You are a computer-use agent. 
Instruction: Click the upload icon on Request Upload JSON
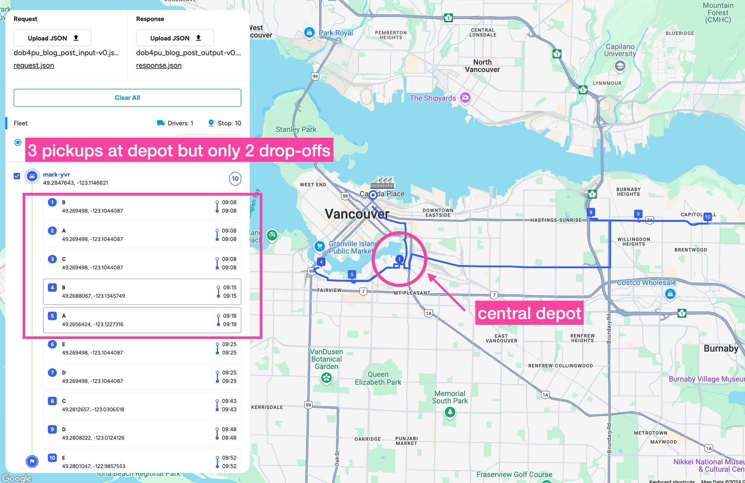click(76, 37)
